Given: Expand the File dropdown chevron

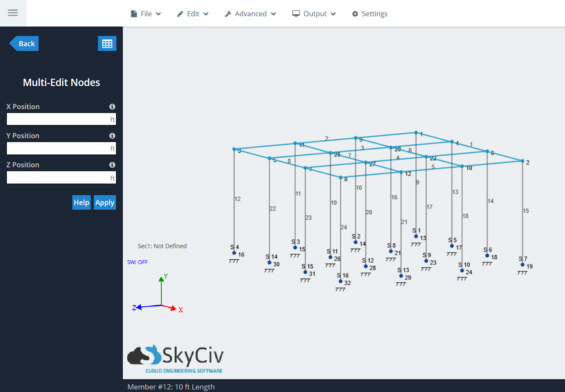Looking at the screenshot, I should (158, 14).
